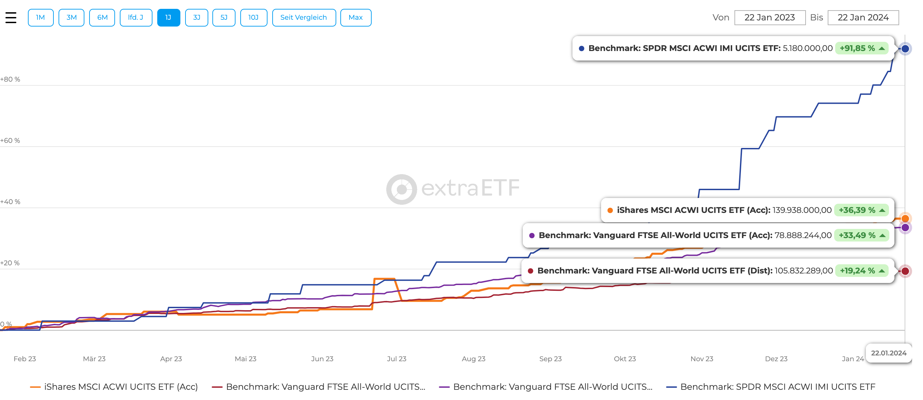Show the Max time range

click(355, 18)
